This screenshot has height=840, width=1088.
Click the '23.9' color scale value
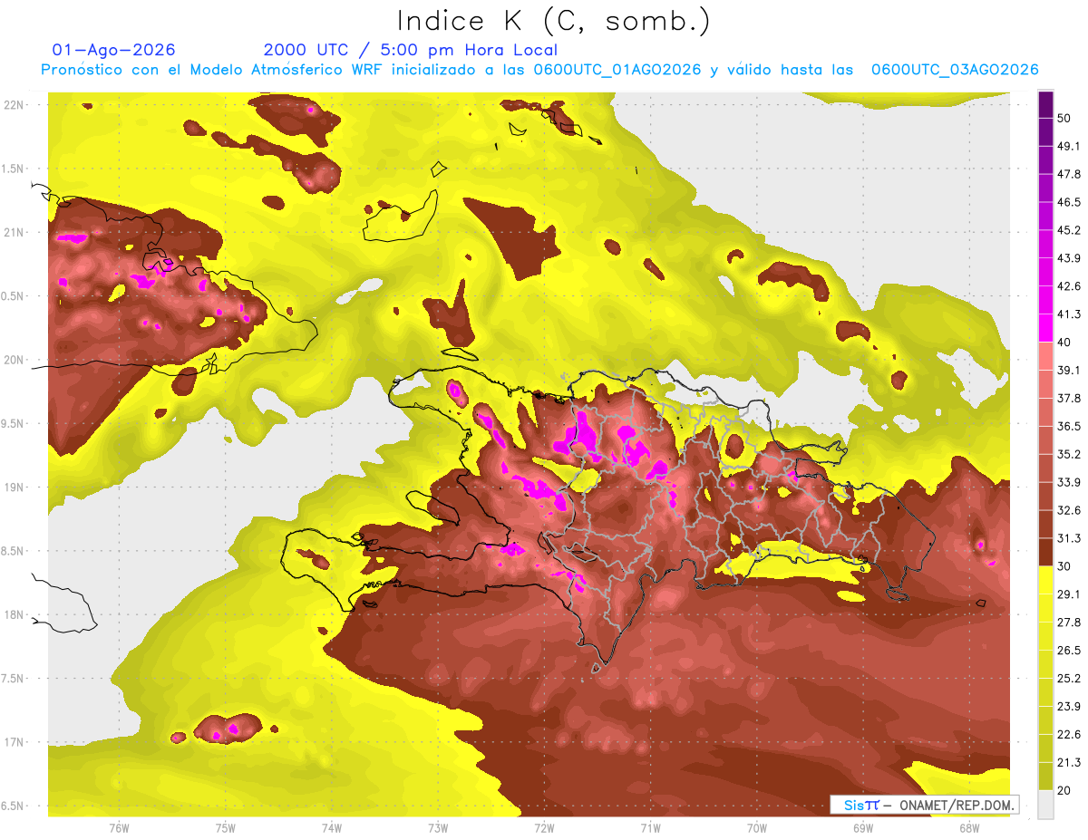pyautogui.click(x=1069, y=707)
